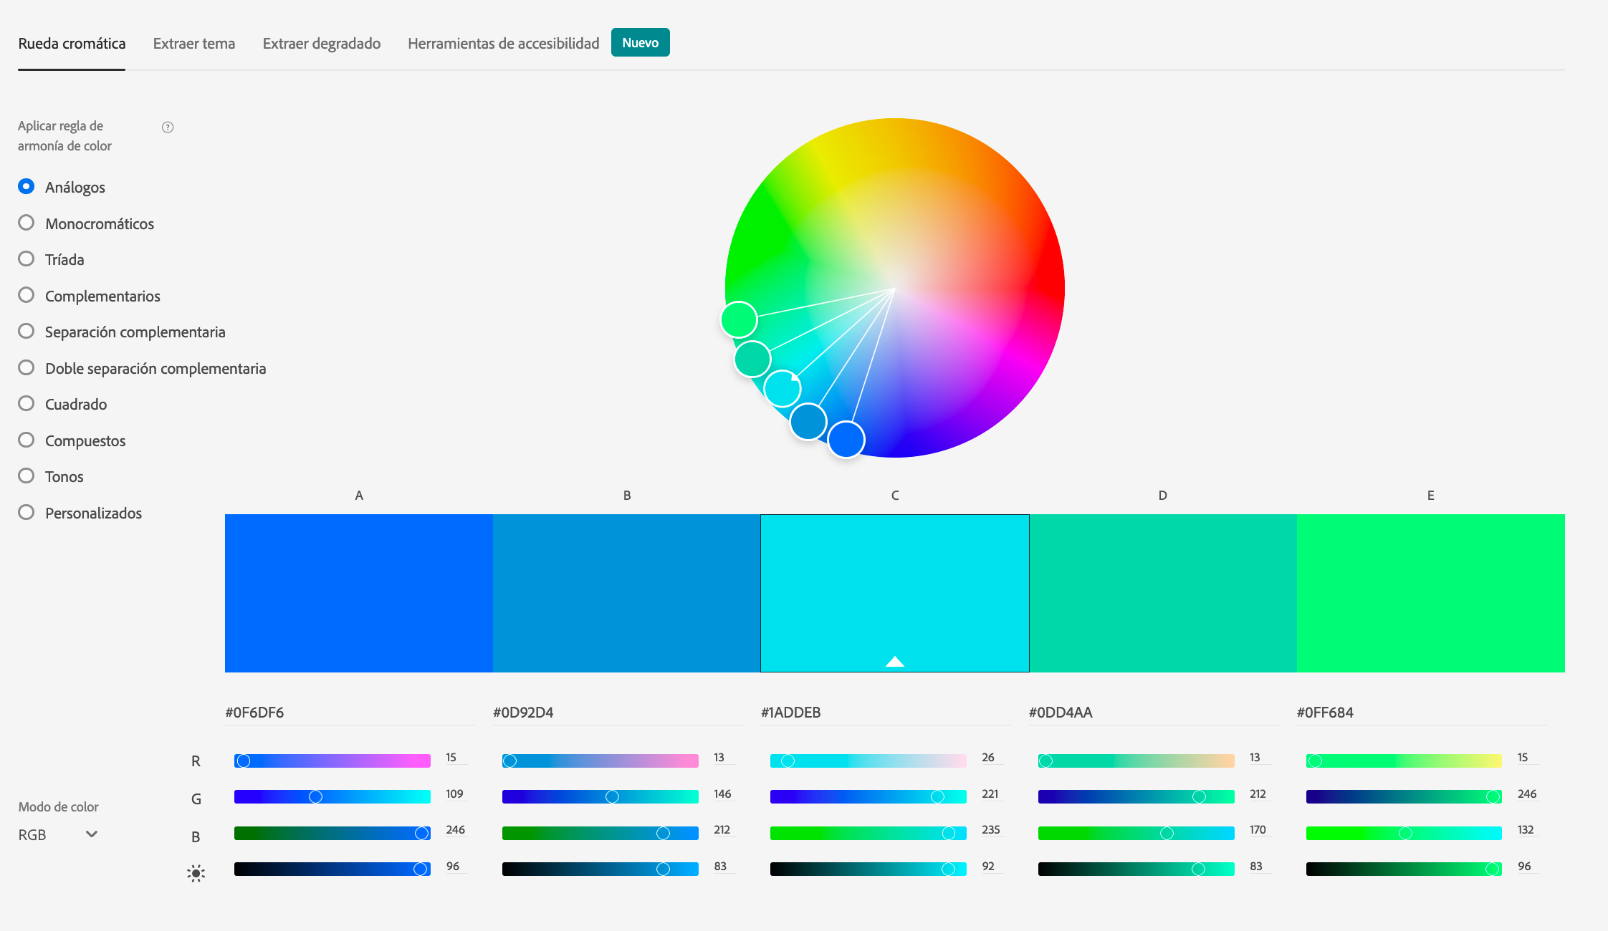Viewport: 1608px width, 931px height.
Task: Switch to the Extraer tema tab
Action: coord(194,44)
